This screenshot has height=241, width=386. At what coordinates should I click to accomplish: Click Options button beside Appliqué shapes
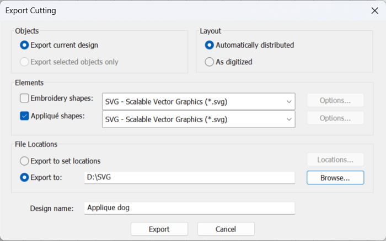pyautogui.click(x=335, y=118)
